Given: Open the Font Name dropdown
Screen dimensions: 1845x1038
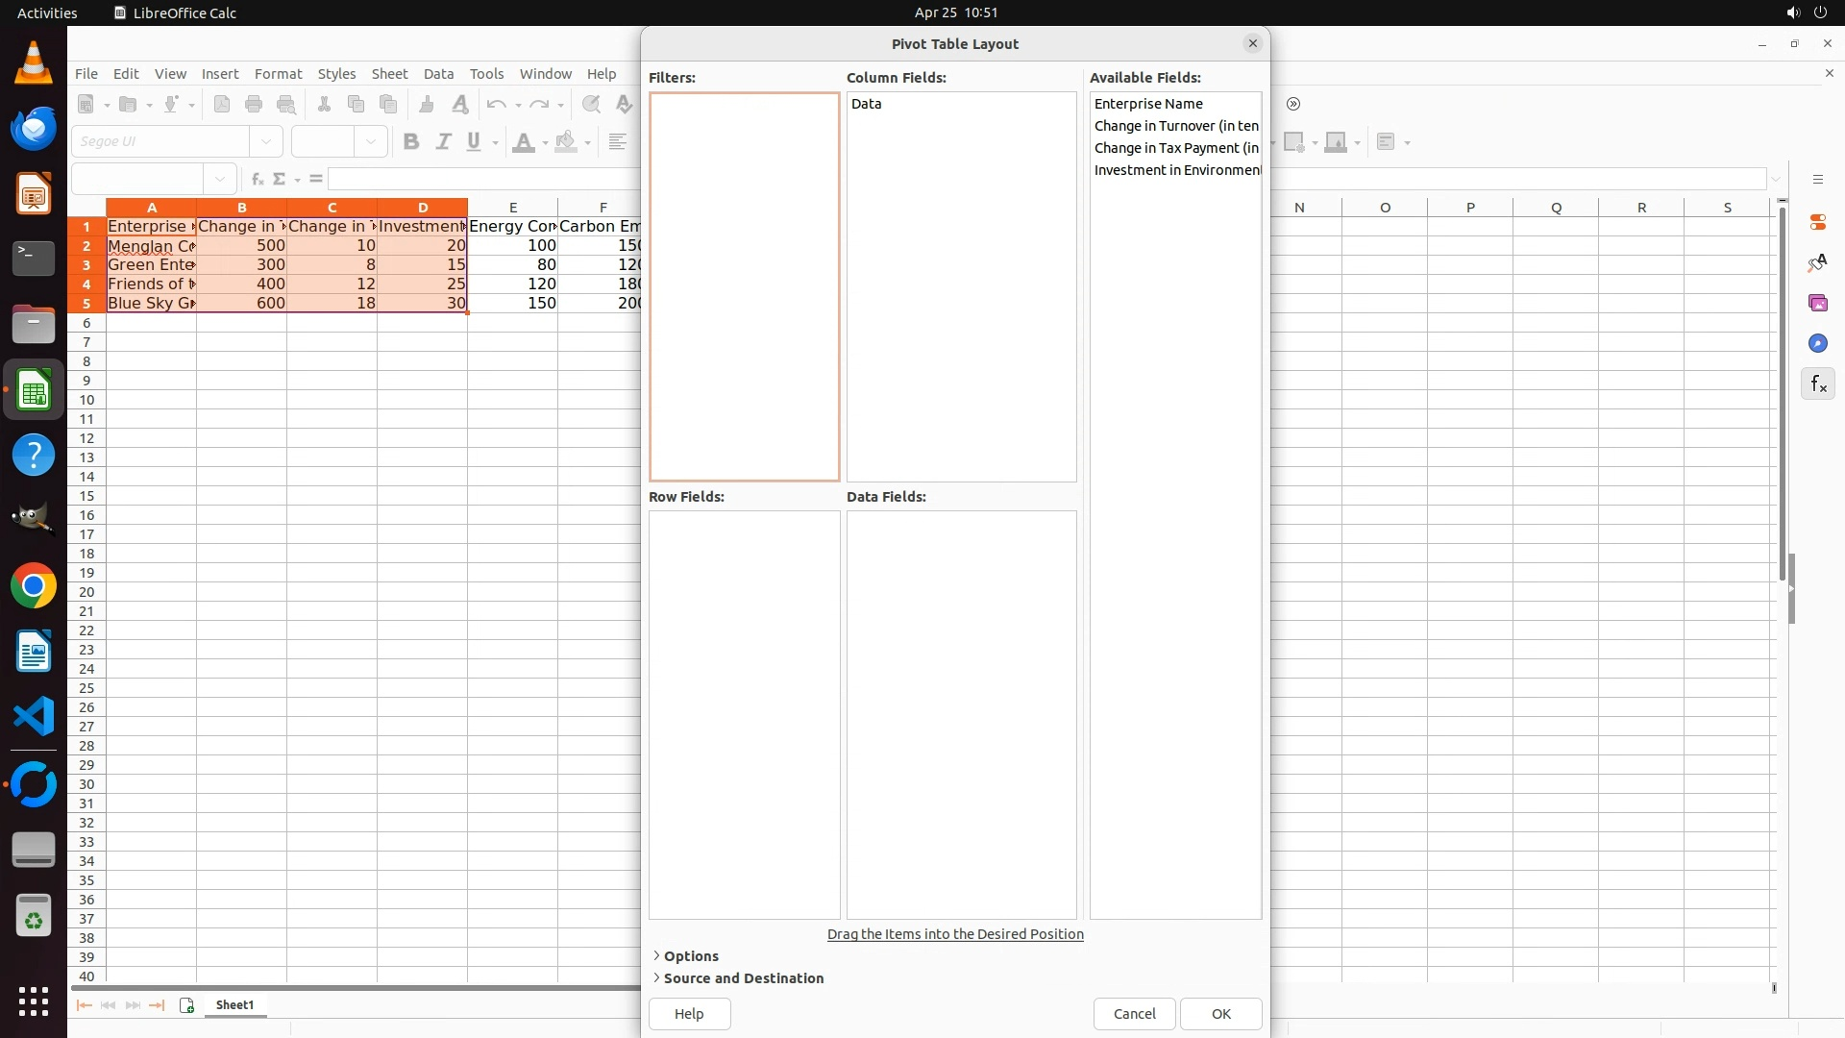Looking at the screenshot, I should [x=266, y=142].
